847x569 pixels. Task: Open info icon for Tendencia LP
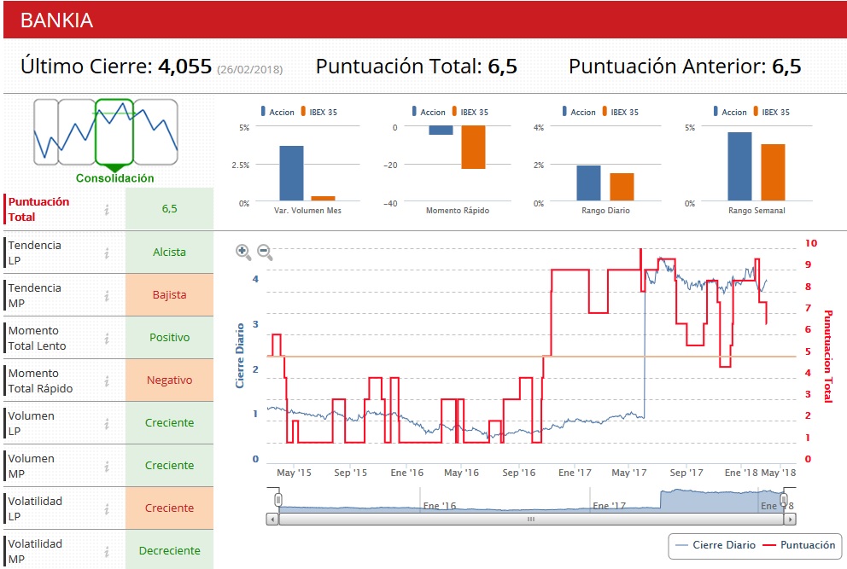coord(107,253)
